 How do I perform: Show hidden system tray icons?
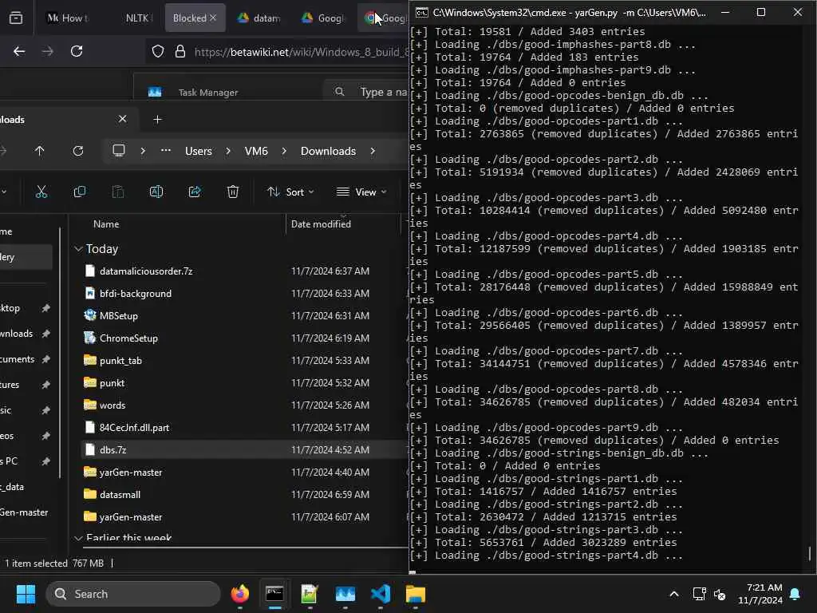point(673,594)
